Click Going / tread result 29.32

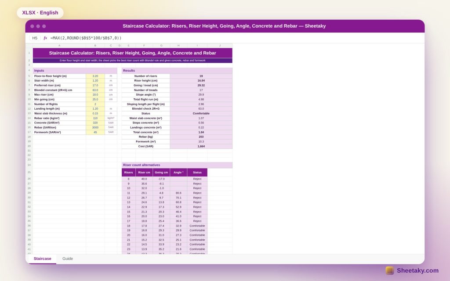[201, 86]
